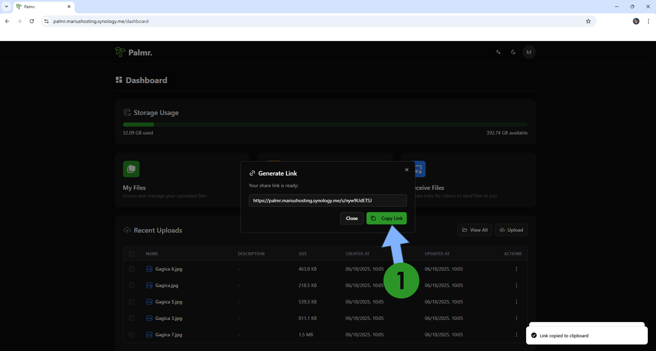The width and height of the screenshot is (656, 351).
Task: Click the Palmr palm tree logo
Action: pos(120,52)
